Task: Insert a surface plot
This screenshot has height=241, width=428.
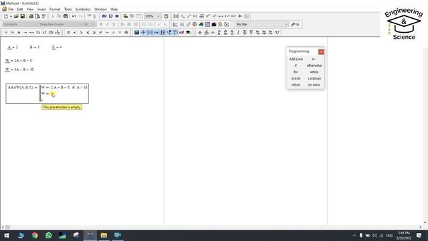Action: pos(201,24)
